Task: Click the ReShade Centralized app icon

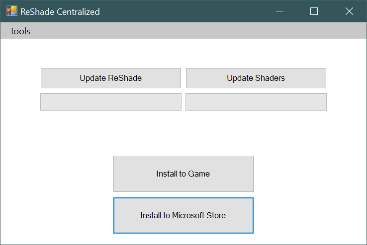Action: tap(12, 11)
